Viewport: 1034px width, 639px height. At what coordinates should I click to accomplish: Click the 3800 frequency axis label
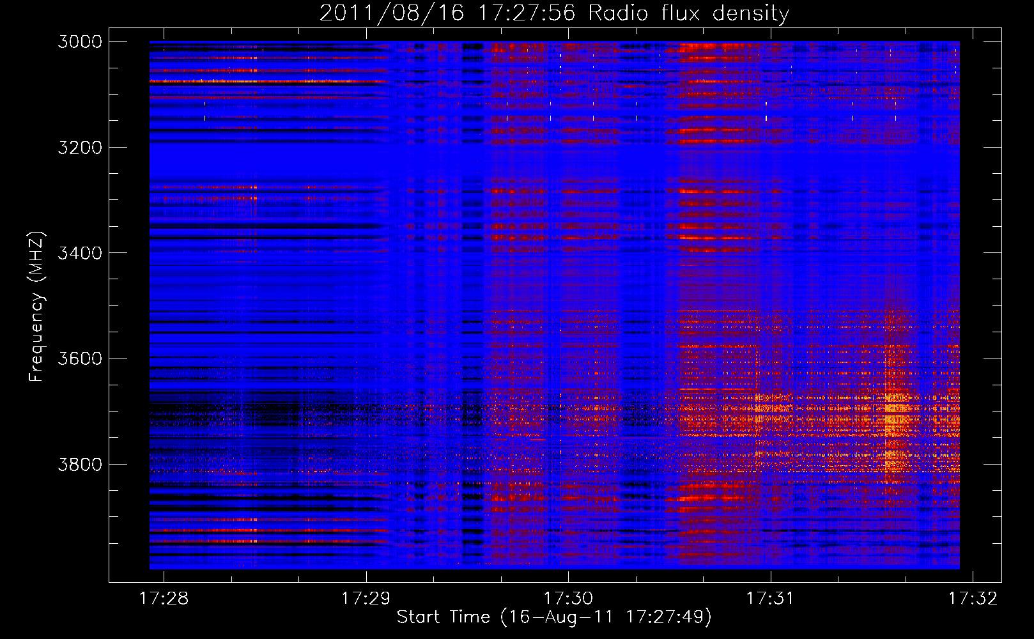tap(80, 464)
